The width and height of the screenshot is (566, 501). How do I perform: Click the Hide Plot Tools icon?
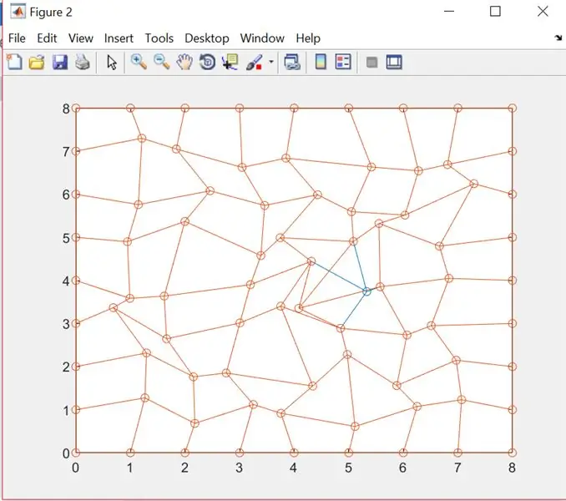point(371,63)
